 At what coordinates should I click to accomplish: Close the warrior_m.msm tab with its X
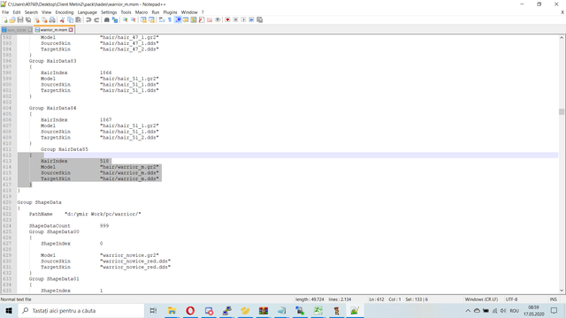pos(71,30)
